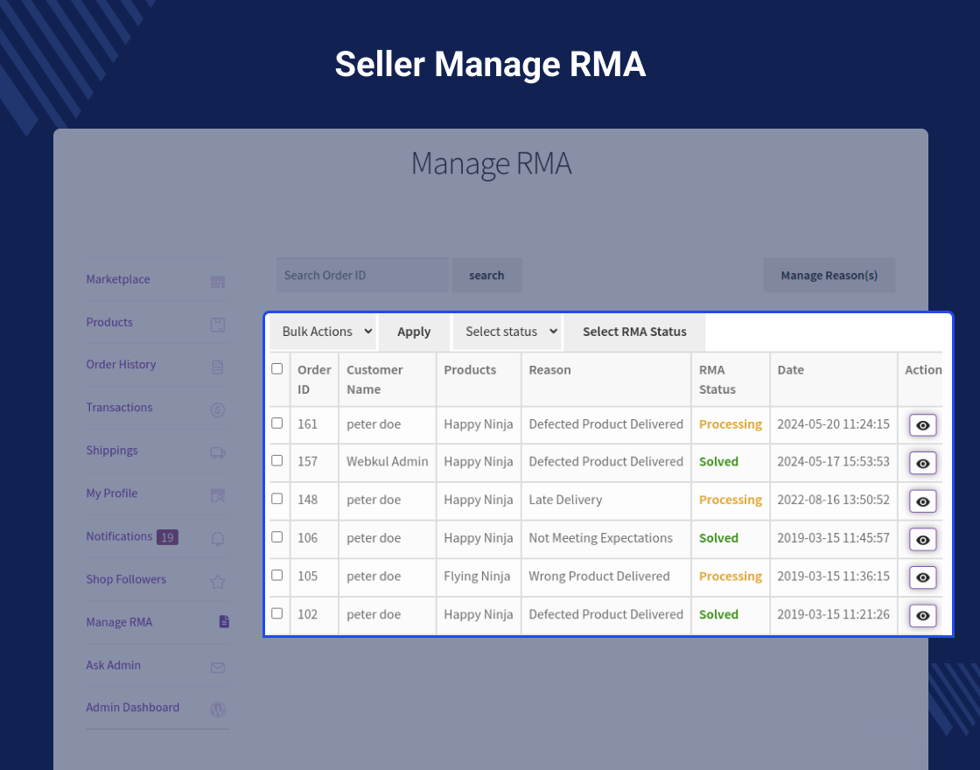Open the Bulk Actions dropdown
The height and width of the screenshot is (770, 980).
pyautogui.click(x=323, y=332)
